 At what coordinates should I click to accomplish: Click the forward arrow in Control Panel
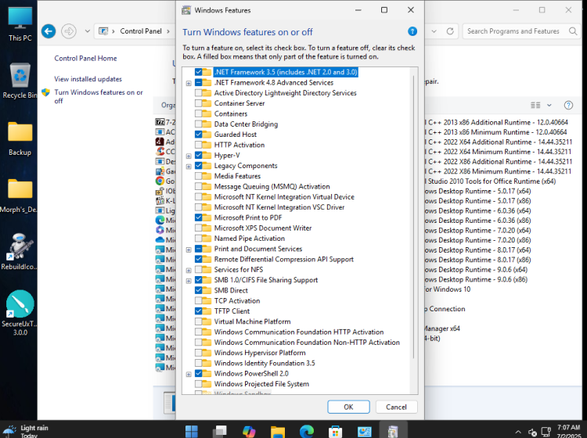[x=69, y=31]
